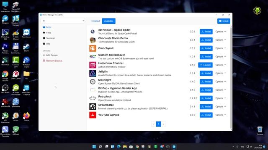Click the Chocolate Doom Demo app icon

93,40
